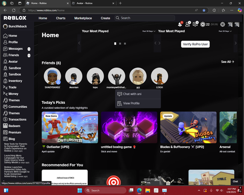Open a new browser tab
Image resolution: width=244 pixels, height=195 pixels.
[121, 3]
